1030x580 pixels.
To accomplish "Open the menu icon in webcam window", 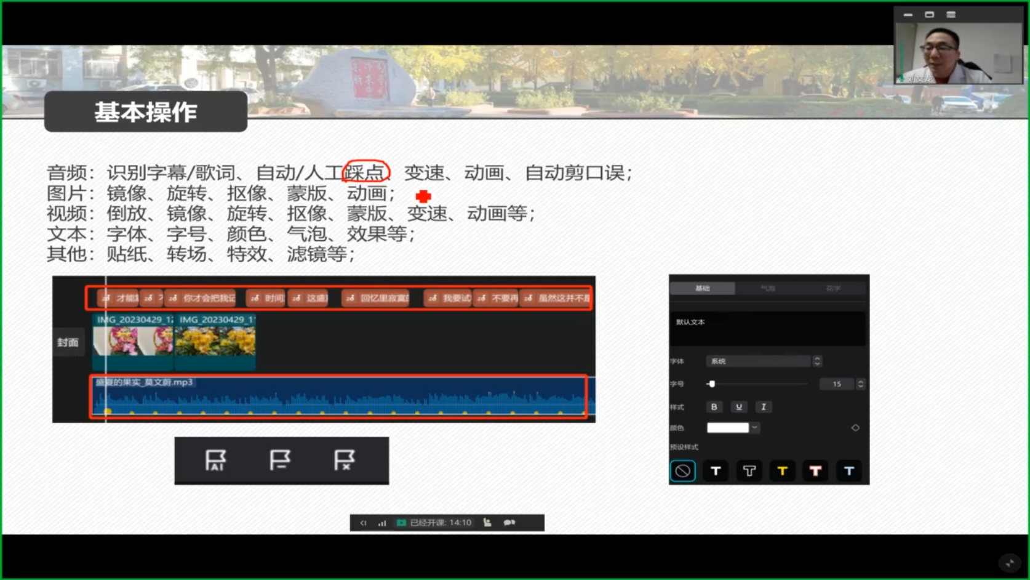I will pyautogui.click(x=951, y=15).
